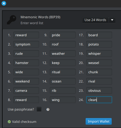Click the passphrase help question mark icon

(48, 109)
